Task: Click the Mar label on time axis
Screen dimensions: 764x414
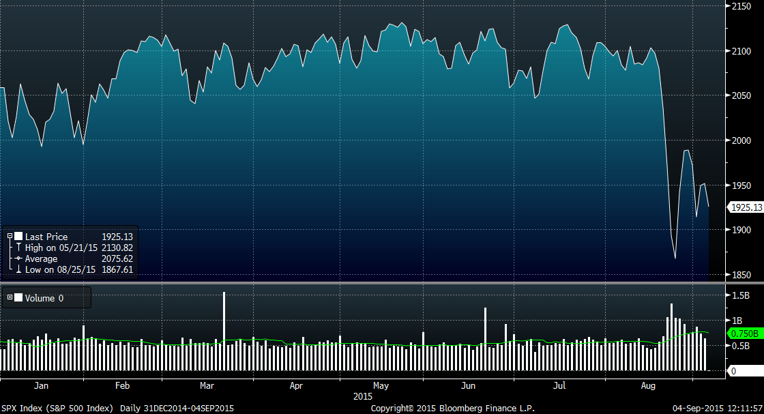Action: pyautogui.click(x=207, y=385)
